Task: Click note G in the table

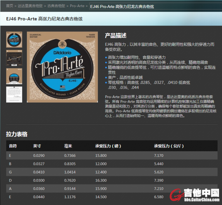Action: 10,172
